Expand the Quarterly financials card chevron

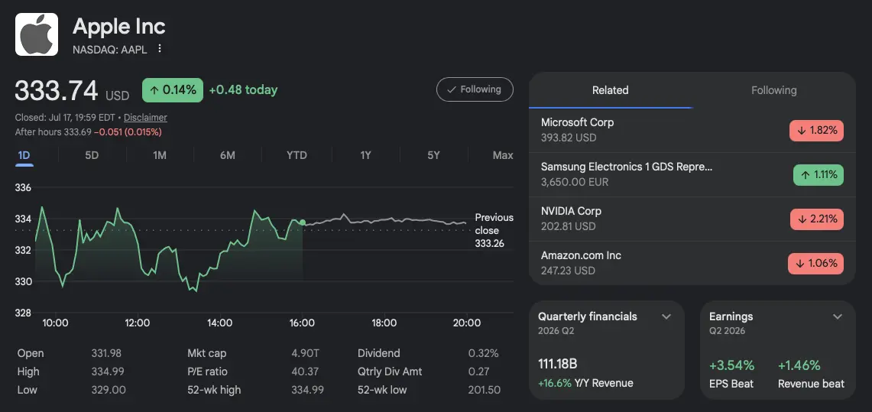(666, 317)
